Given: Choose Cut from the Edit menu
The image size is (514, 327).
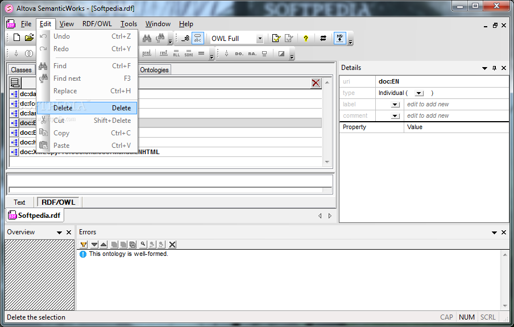Looking at the screenshot, I should click(x=87, y=121).
